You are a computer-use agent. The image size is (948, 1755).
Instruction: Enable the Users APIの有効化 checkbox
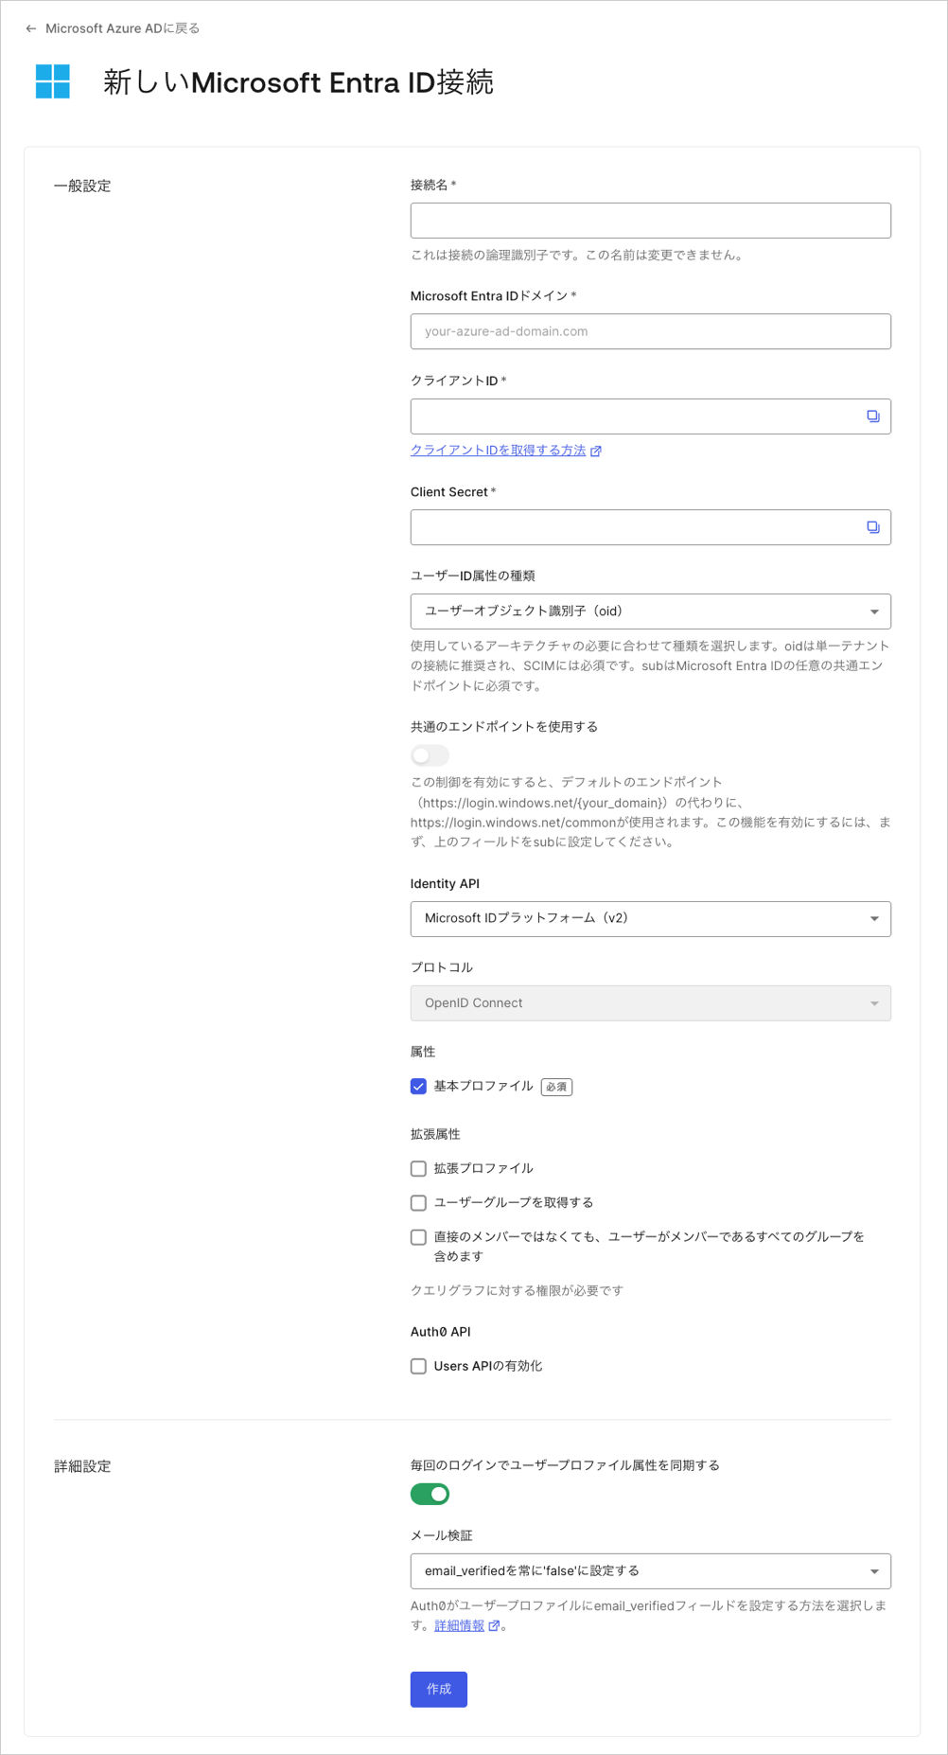click(418, 1366)
